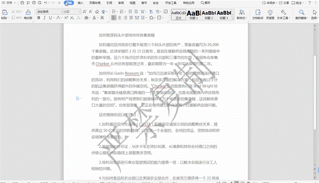The width and height of the screenshot is (319, 183).
Task: Click the Print icon in quick access toolbar
Action: pyautogui.click(x=34, y=3)
